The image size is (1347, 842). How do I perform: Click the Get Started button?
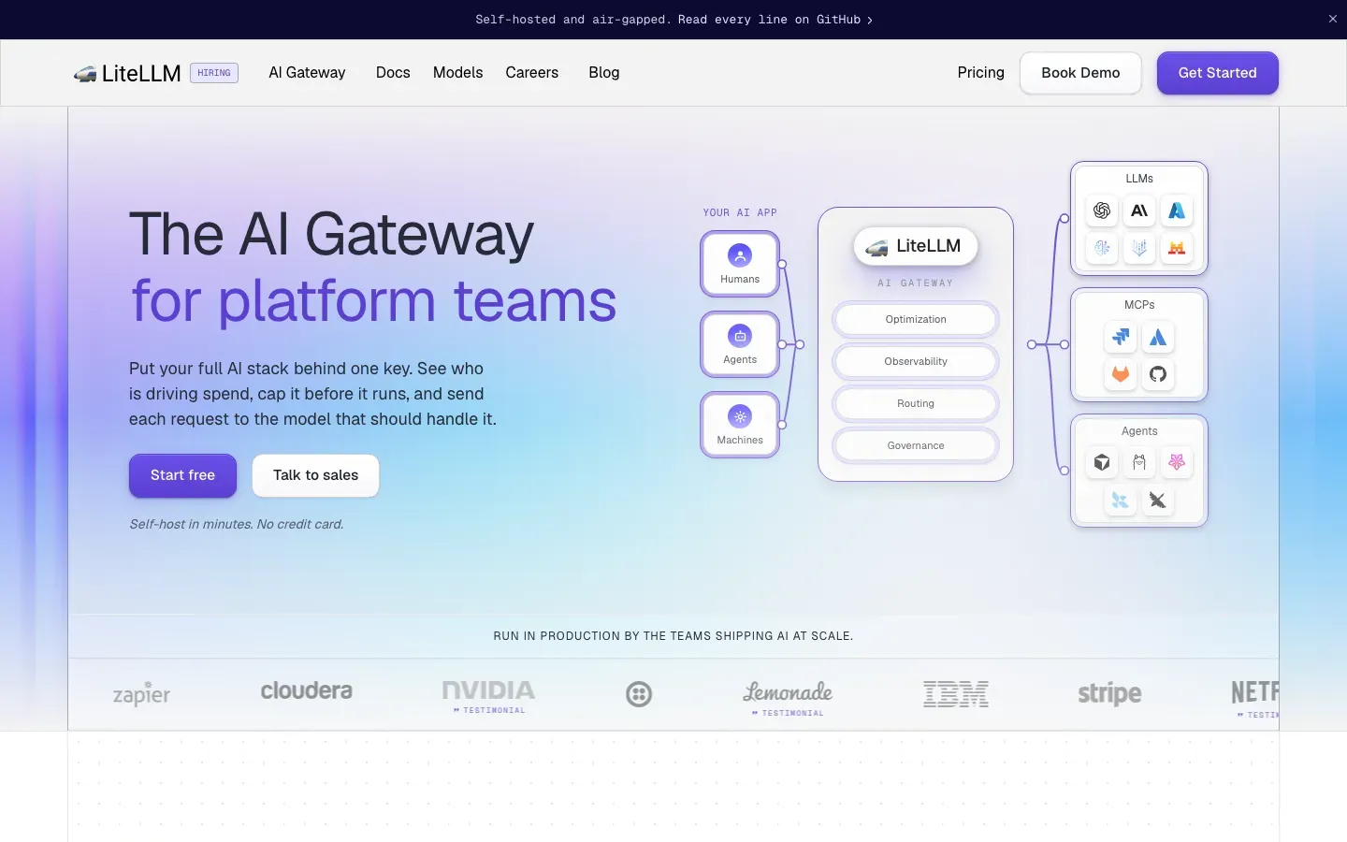click(x=1218, y=73)
